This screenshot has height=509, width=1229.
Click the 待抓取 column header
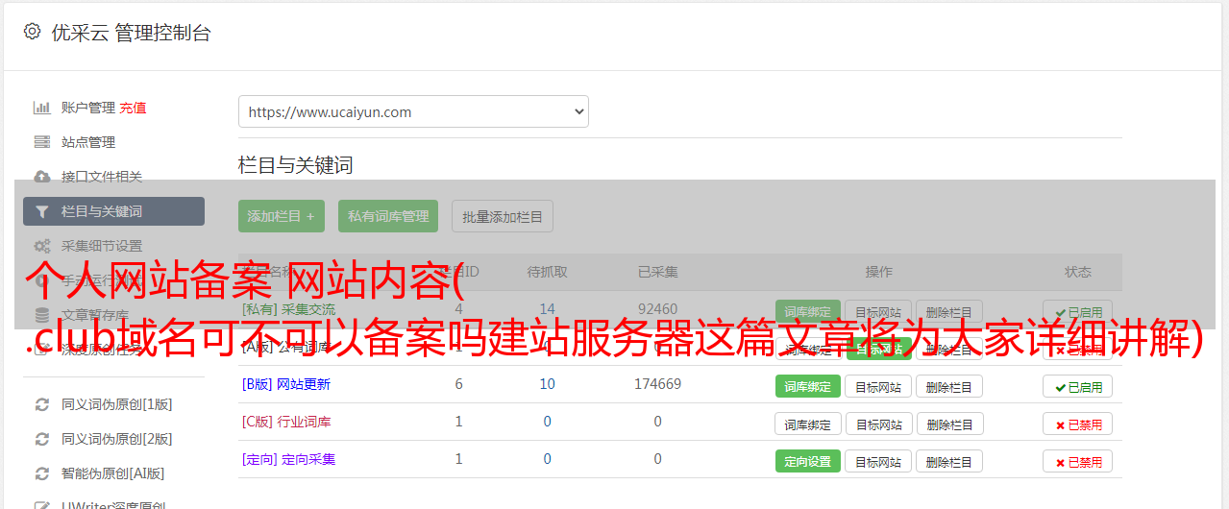548,272
